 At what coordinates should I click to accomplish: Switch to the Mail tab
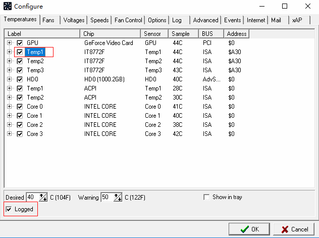pos(279,20)
